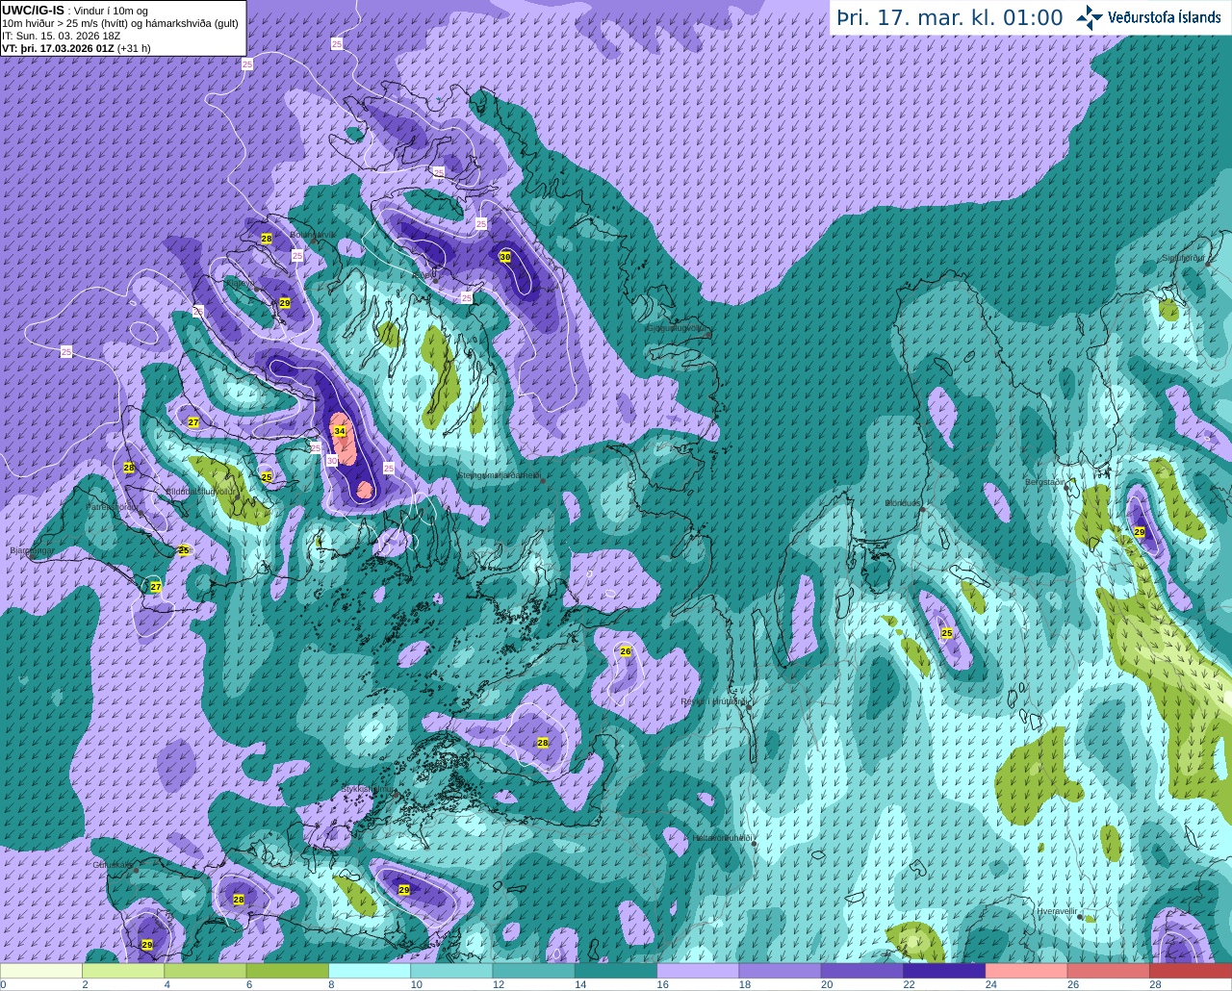Click the yellow 28 label north of Stykkishólmur
This screenshot has width=1232, height=991.
tap(543, 743)
